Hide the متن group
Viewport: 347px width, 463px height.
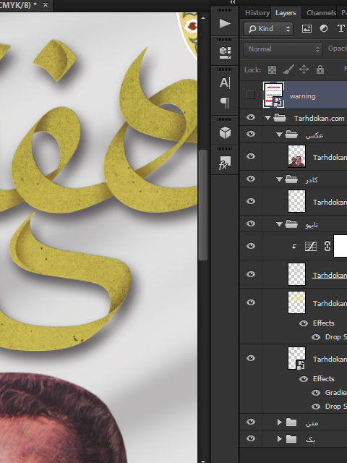point(251,422)
